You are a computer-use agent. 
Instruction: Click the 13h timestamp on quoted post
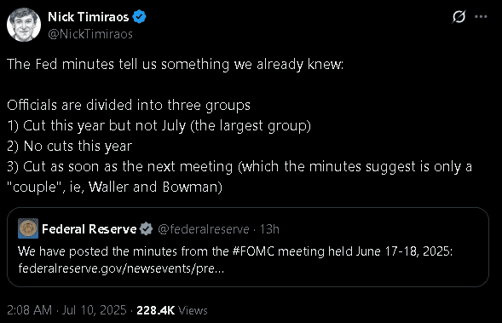[269, 229]
